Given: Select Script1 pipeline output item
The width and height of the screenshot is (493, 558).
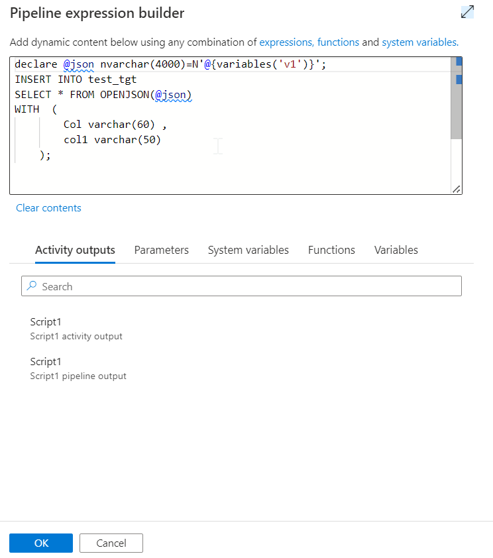Looking at the screenshot, I should (78, 368).
